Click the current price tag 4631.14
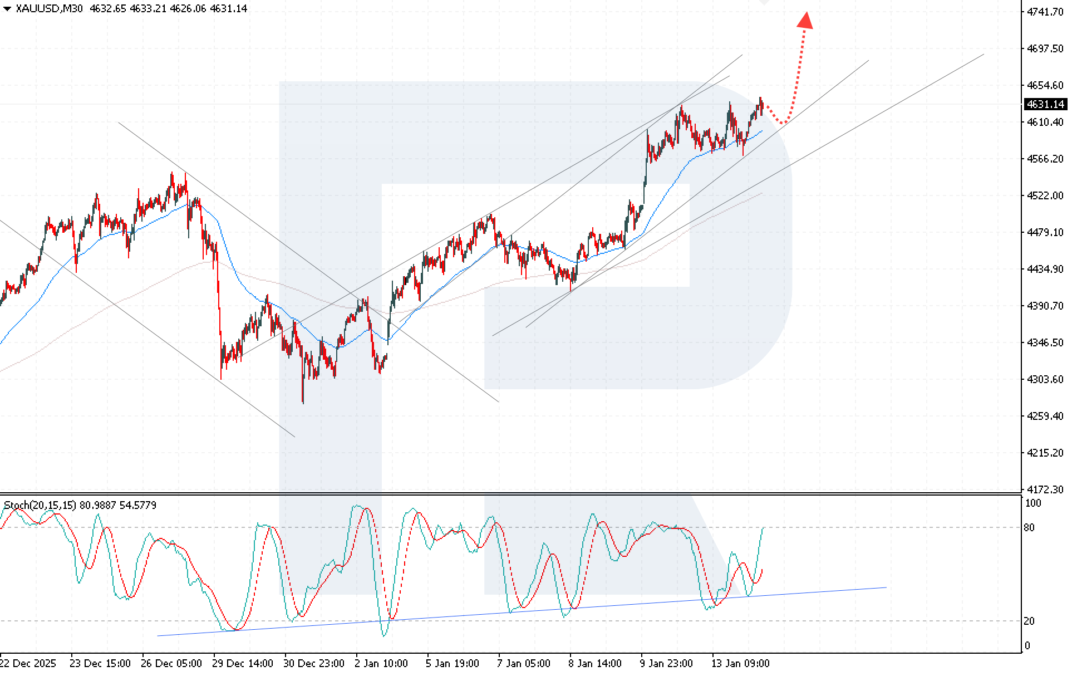 coord(1045,104)
